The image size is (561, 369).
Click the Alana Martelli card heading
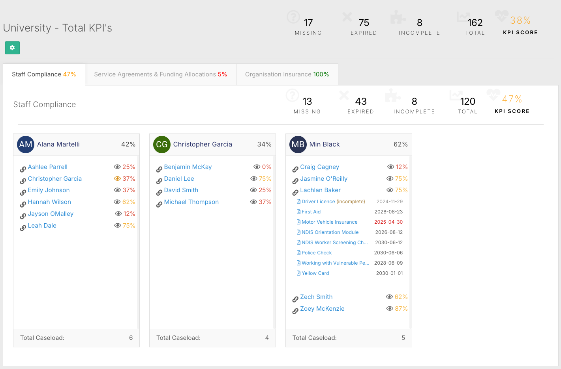[58, 145]
